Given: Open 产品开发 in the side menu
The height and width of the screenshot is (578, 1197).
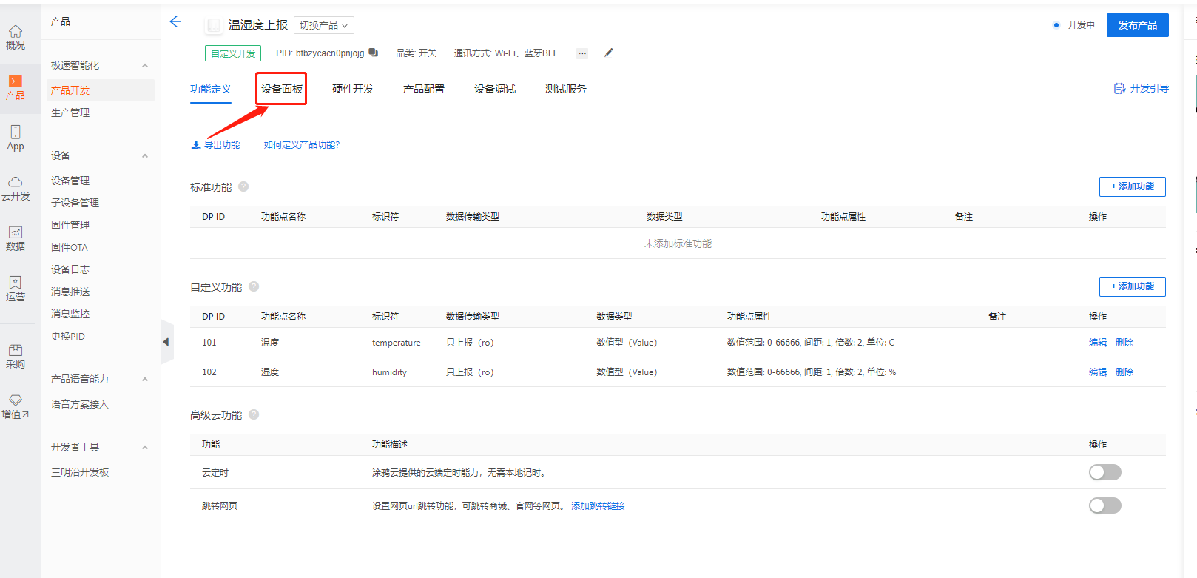Looking at the screenshot, I should tap(101, 90).
